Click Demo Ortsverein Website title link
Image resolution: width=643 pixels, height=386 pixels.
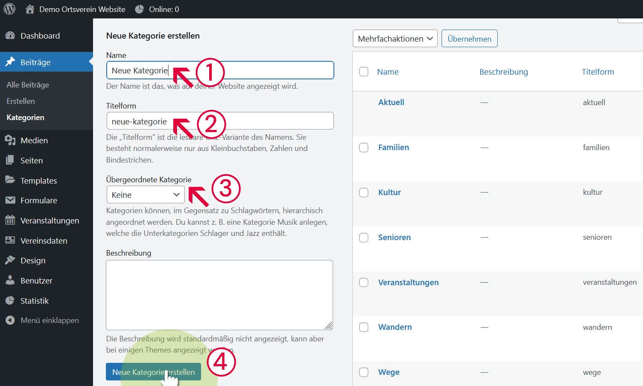click(82, 9)
